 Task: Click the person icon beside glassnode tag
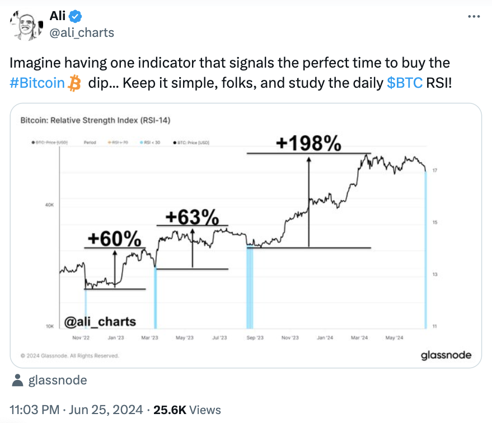(x=17, y=381)
